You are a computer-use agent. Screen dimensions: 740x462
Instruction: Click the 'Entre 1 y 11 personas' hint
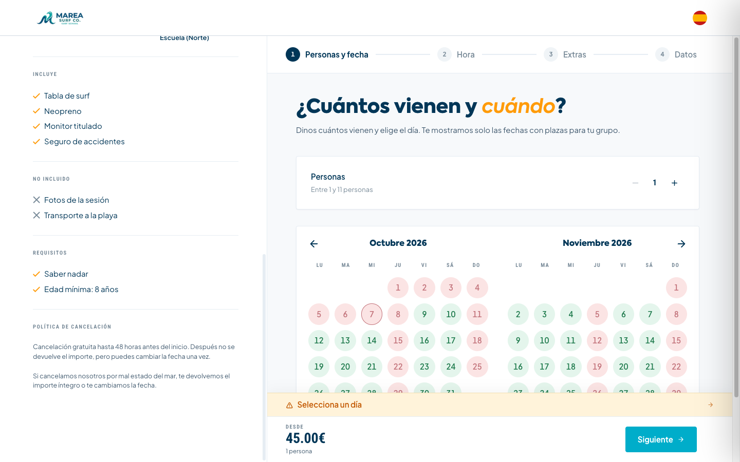[342, 190]
